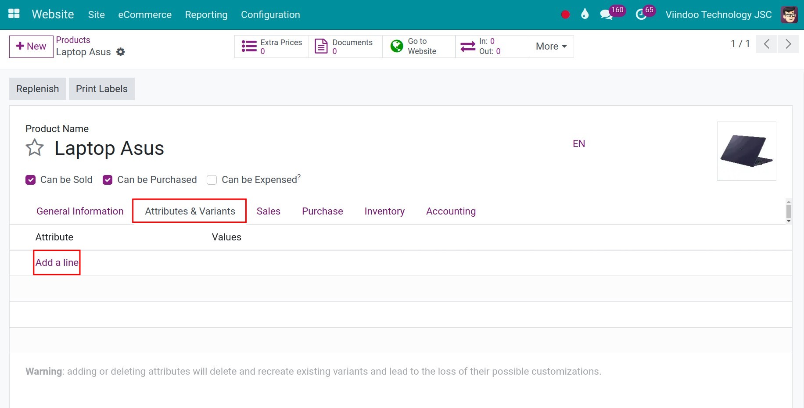Expand the More dropdown button
Viewport: 804px width, 408px height.
click(x=551, y=46)
